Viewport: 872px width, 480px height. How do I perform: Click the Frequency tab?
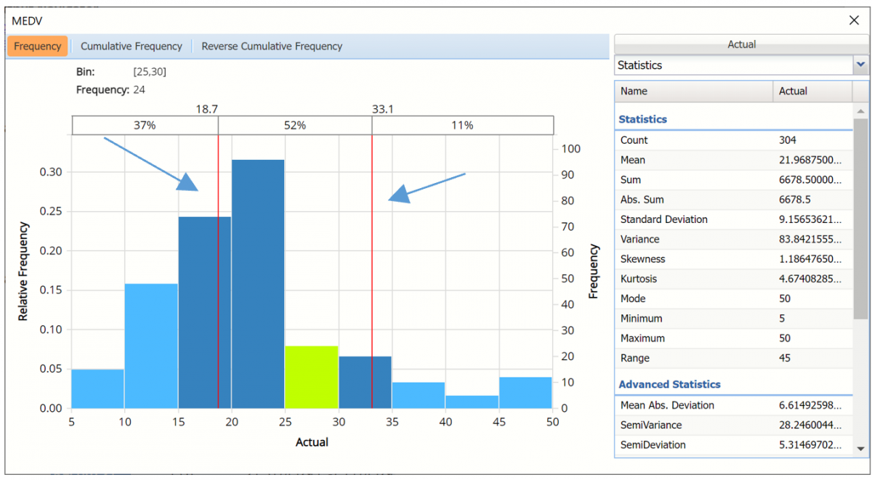pos(38,46)
